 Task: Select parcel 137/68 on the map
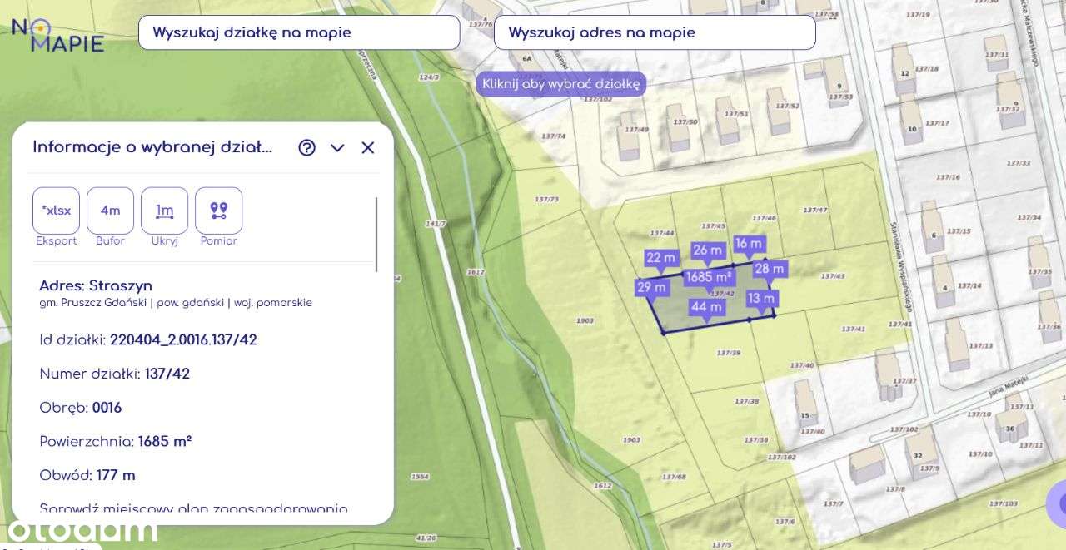pyautogui.click(x=673, y=477)
